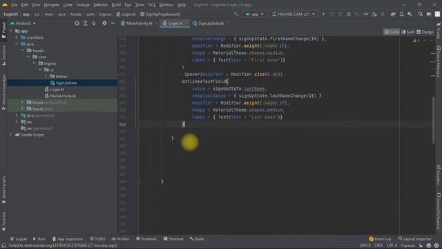The width and height of the screenshot is (442, 249).
Task: Click the Search Everywhere magnifier icon
Action: (x=421, y=14)
